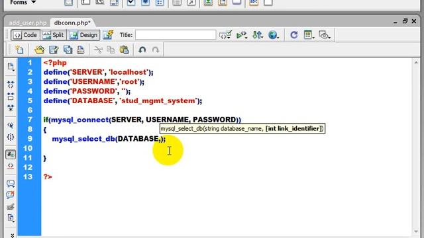424x238 pixels.
Task: Select the dbconn.php* tab
Action: click(x=72, y=23)
